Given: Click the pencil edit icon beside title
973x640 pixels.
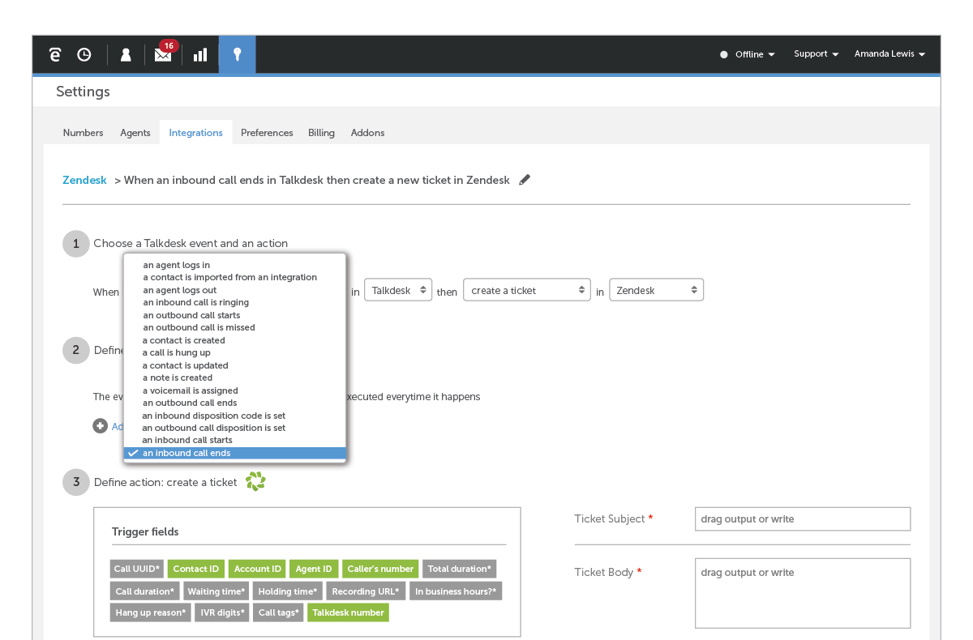Looking at the screenshot, I should click(x=525, y=180).
